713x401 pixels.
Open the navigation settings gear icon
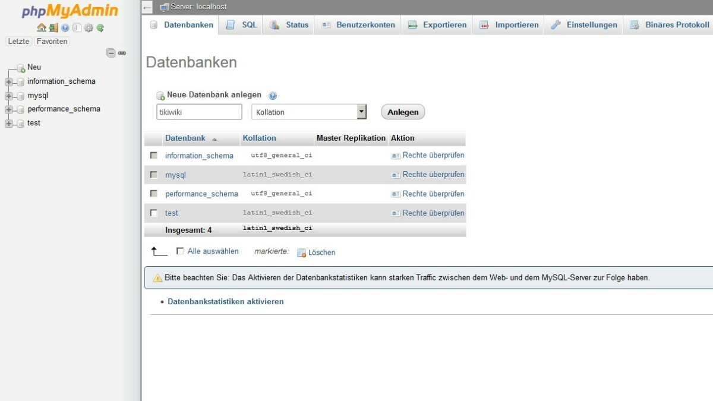pyautogui.click(x=89, y=28)
